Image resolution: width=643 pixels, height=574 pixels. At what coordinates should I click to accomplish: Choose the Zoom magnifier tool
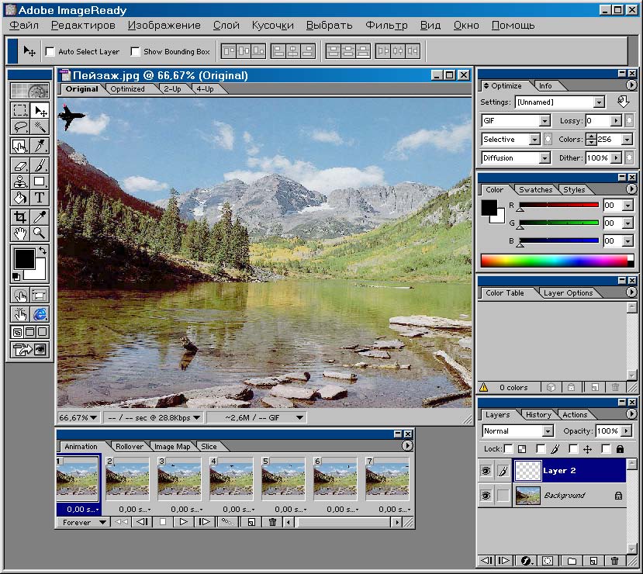(40, 233)
